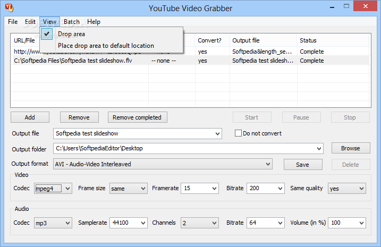
Task: Click Softpedia test slidesh... output file cell
Action: 263,61
